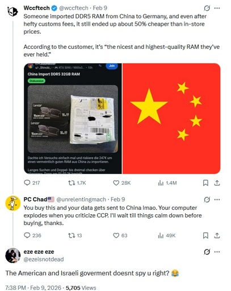Open the @wccftech profile handle
The width and height of the screenshot is (231, 291).
pos(74,8)
